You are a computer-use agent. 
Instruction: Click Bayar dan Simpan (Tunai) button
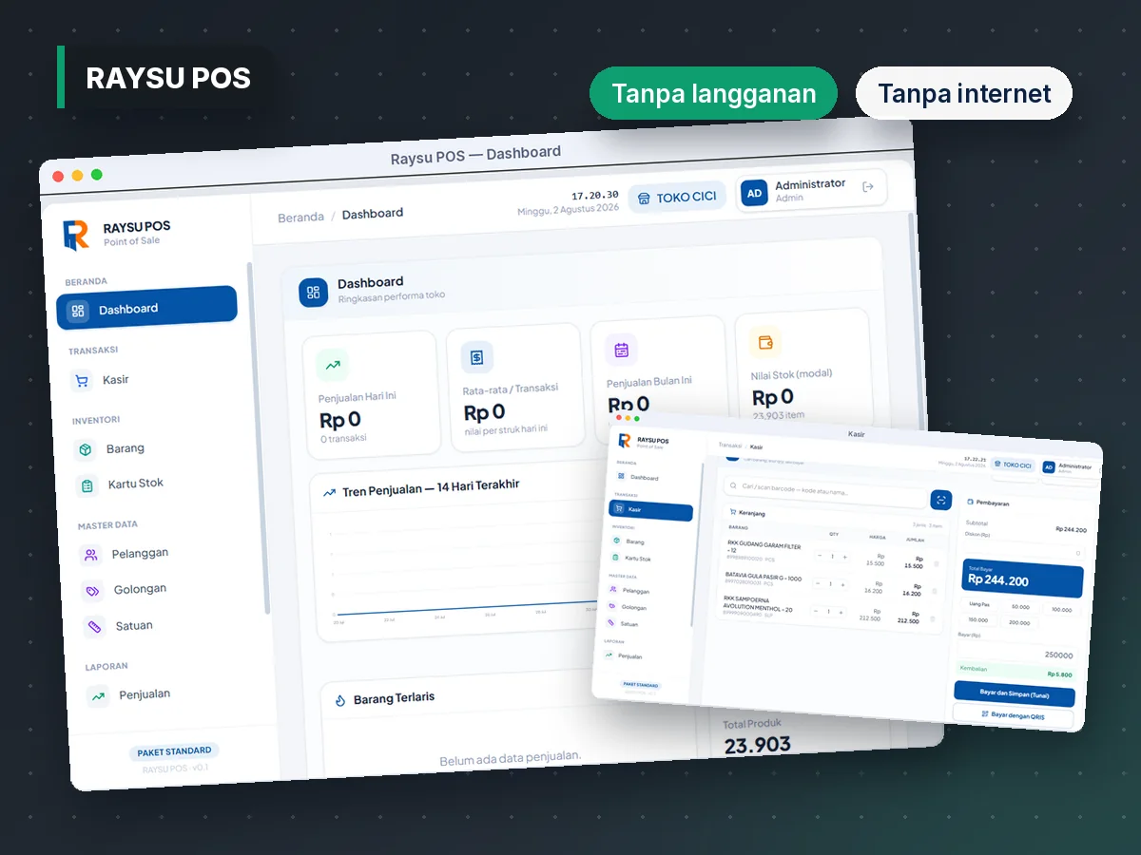[x=1015, y=693]
